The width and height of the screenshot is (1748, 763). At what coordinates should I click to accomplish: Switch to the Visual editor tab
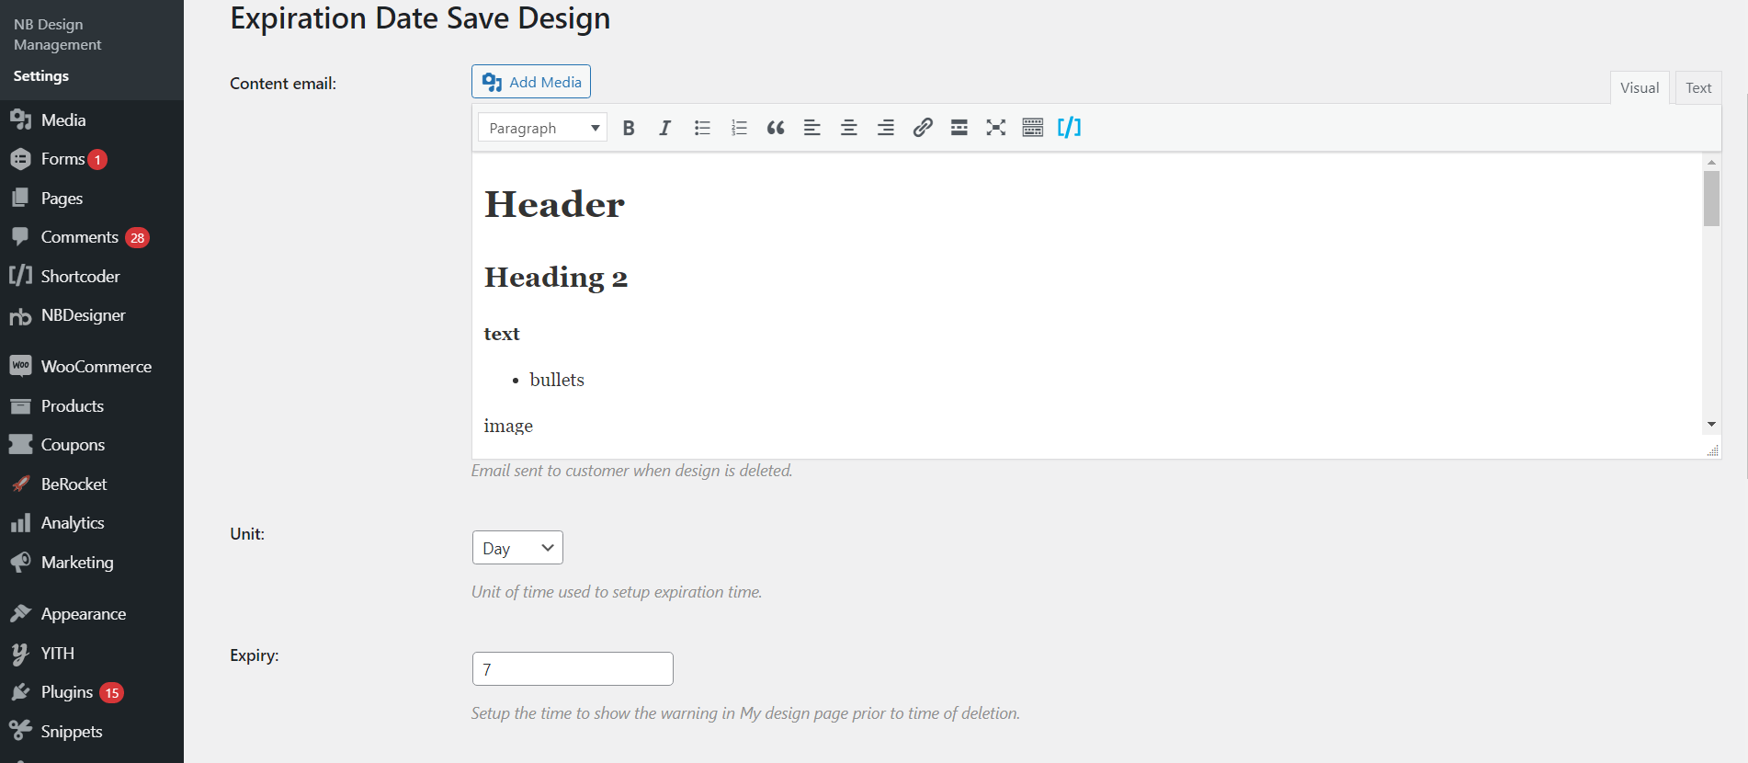(x=1640, y=88)
